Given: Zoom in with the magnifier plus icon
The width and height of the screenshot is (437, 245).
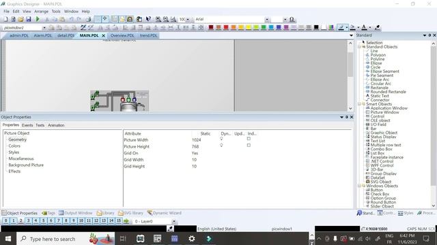Looking at the screenshot, I should (x=158, y=19).
